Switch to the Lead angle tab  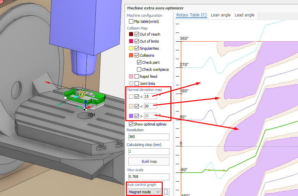(x=244, y=15)
